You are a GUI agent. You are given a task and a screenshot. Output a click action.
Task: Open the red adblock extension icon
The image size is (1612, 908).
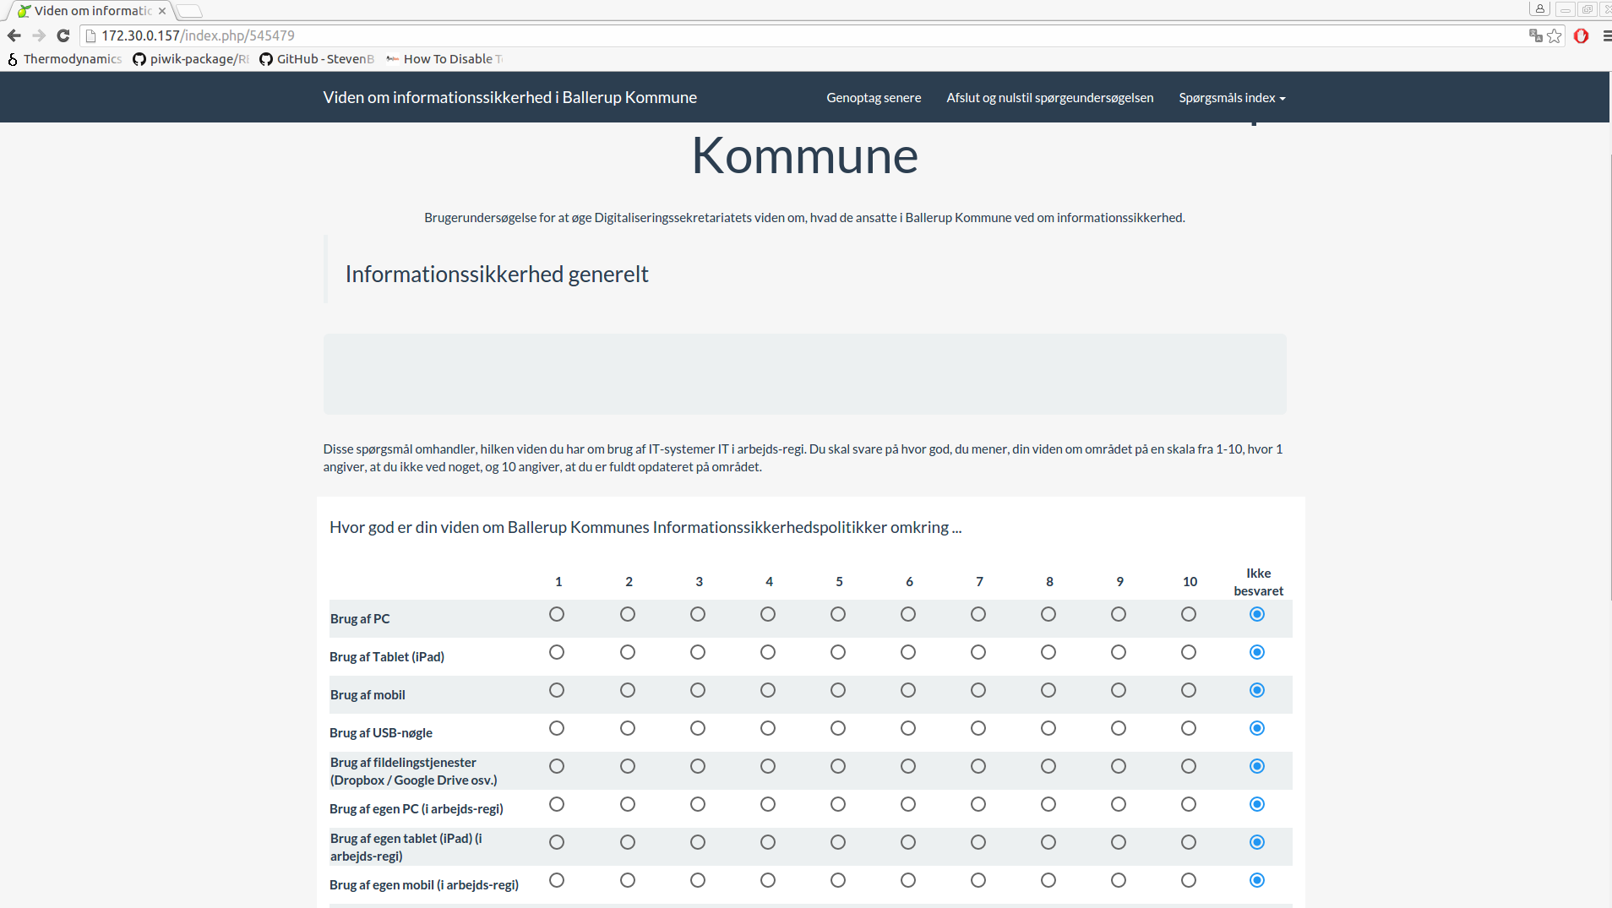1581,35
